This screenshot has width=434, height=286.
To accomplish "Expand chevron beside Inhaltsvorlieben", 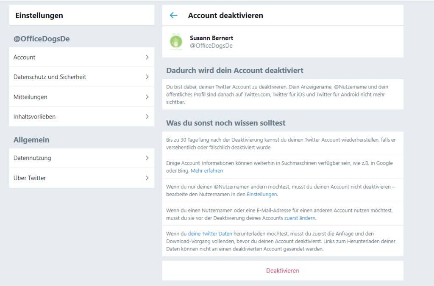I will click(147, 117).
